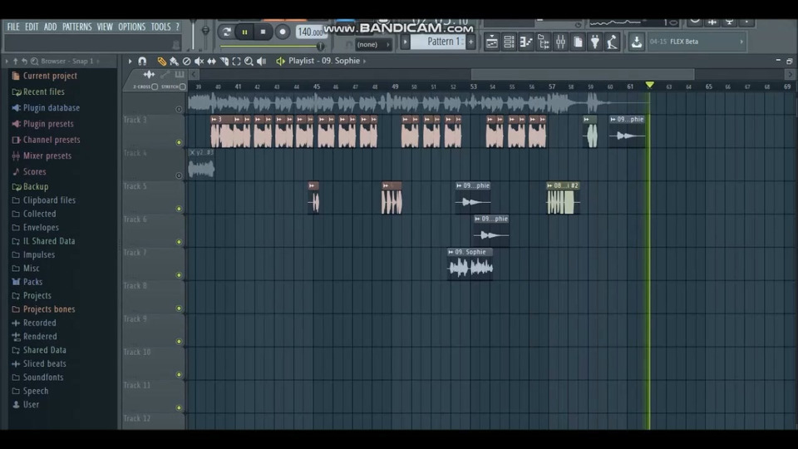Open the TOOLS menu

tap(160, 27)
